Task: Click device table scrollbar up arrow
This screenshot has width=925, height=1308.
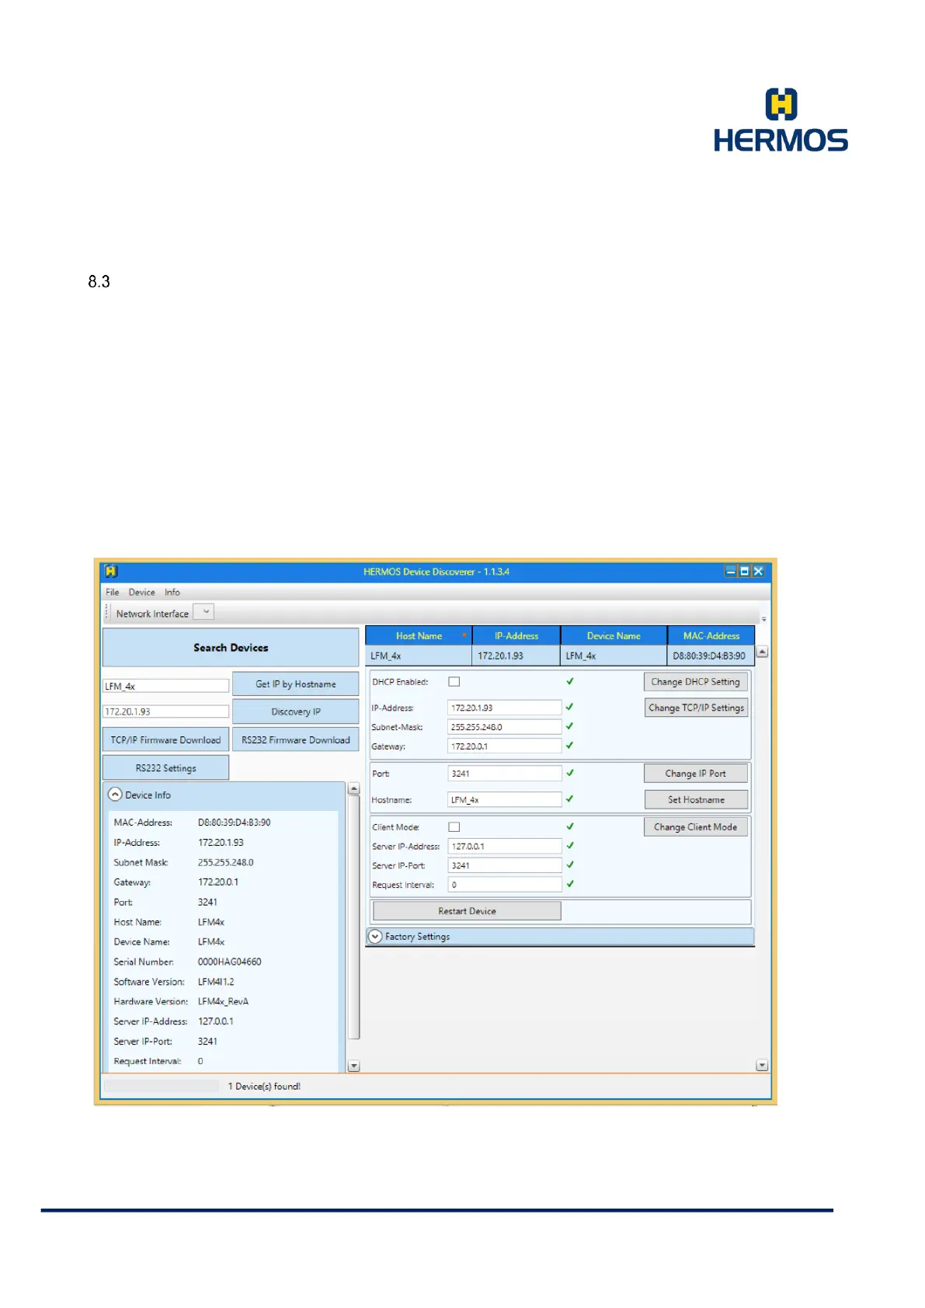Action: point(763,652)
